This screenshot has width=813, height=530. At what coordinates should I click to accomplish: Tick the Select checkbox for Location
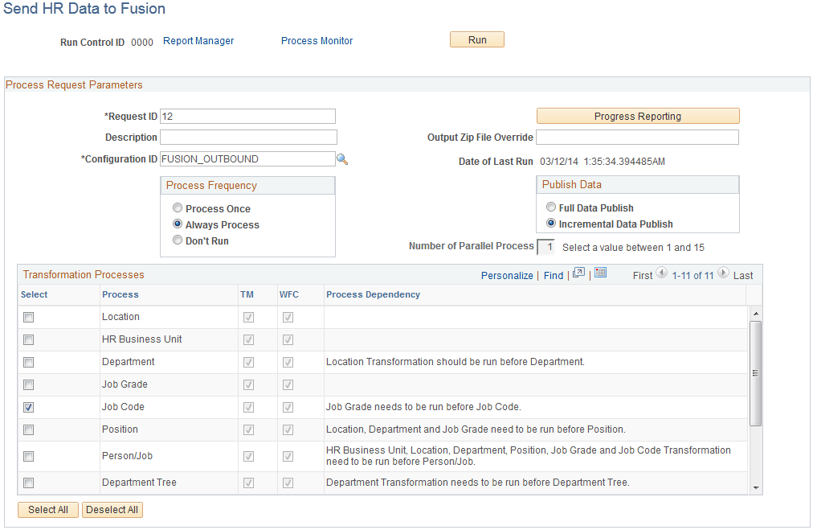tap(28, 317)
